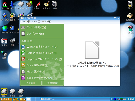Click the プラン calendar desktop icon

[4, 42]
